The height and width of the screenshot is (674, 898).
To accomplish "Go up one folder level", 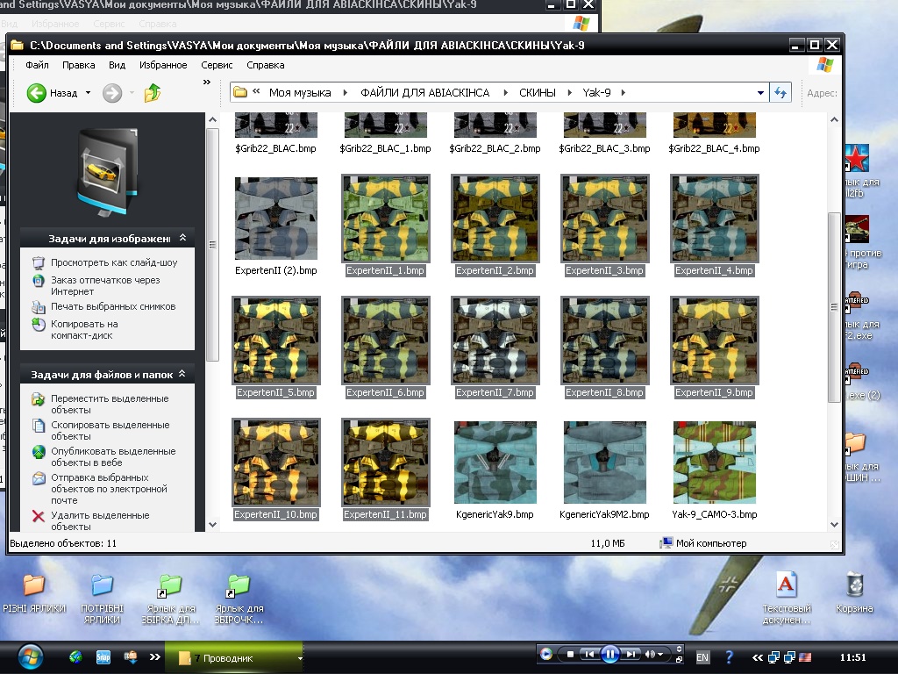I will click(153, 92).
